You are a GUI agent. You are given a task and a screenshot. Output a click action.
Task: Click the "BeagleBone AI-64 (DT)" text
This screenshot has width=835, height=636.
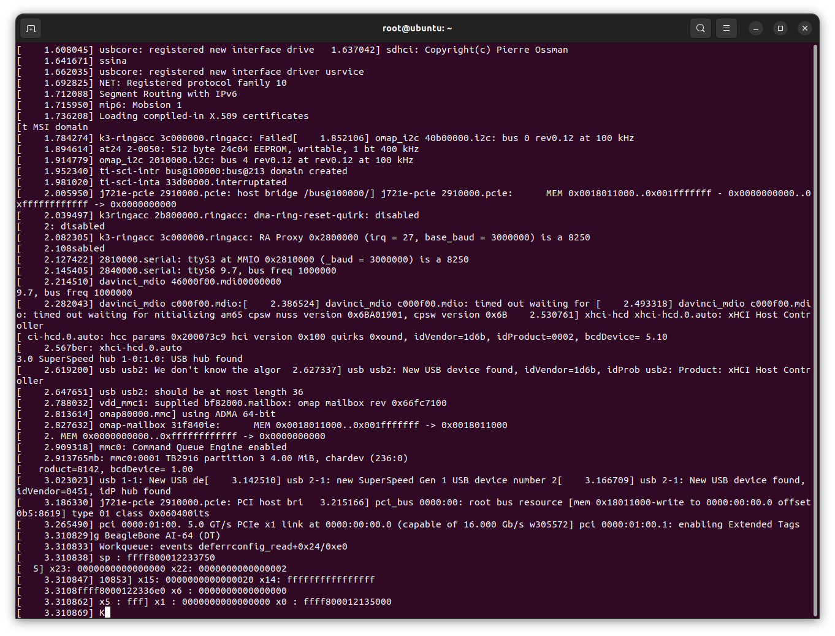[x=162, y=535]
